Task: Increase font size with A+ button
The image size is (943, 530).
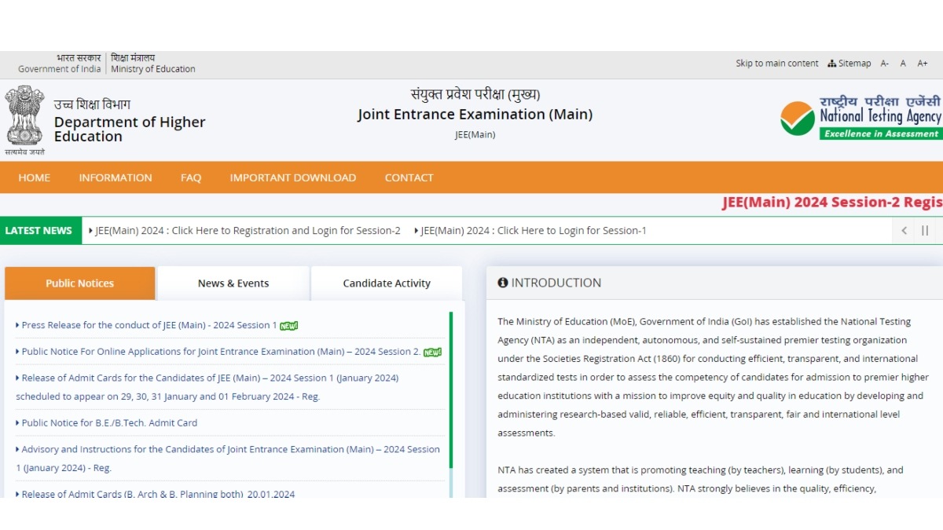Action: [923, 64]
